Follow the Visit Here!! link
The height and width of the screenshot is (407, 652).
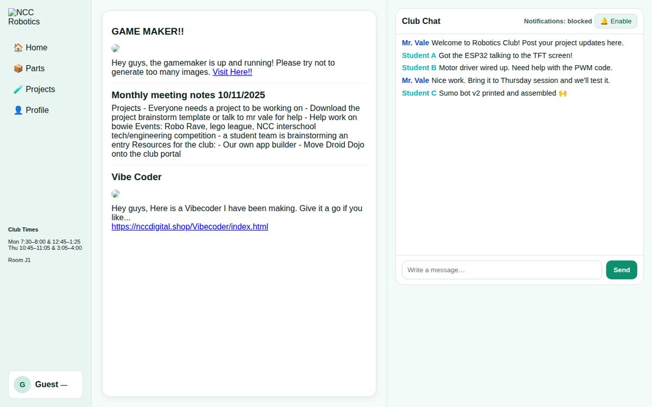[x=232, y=72]
